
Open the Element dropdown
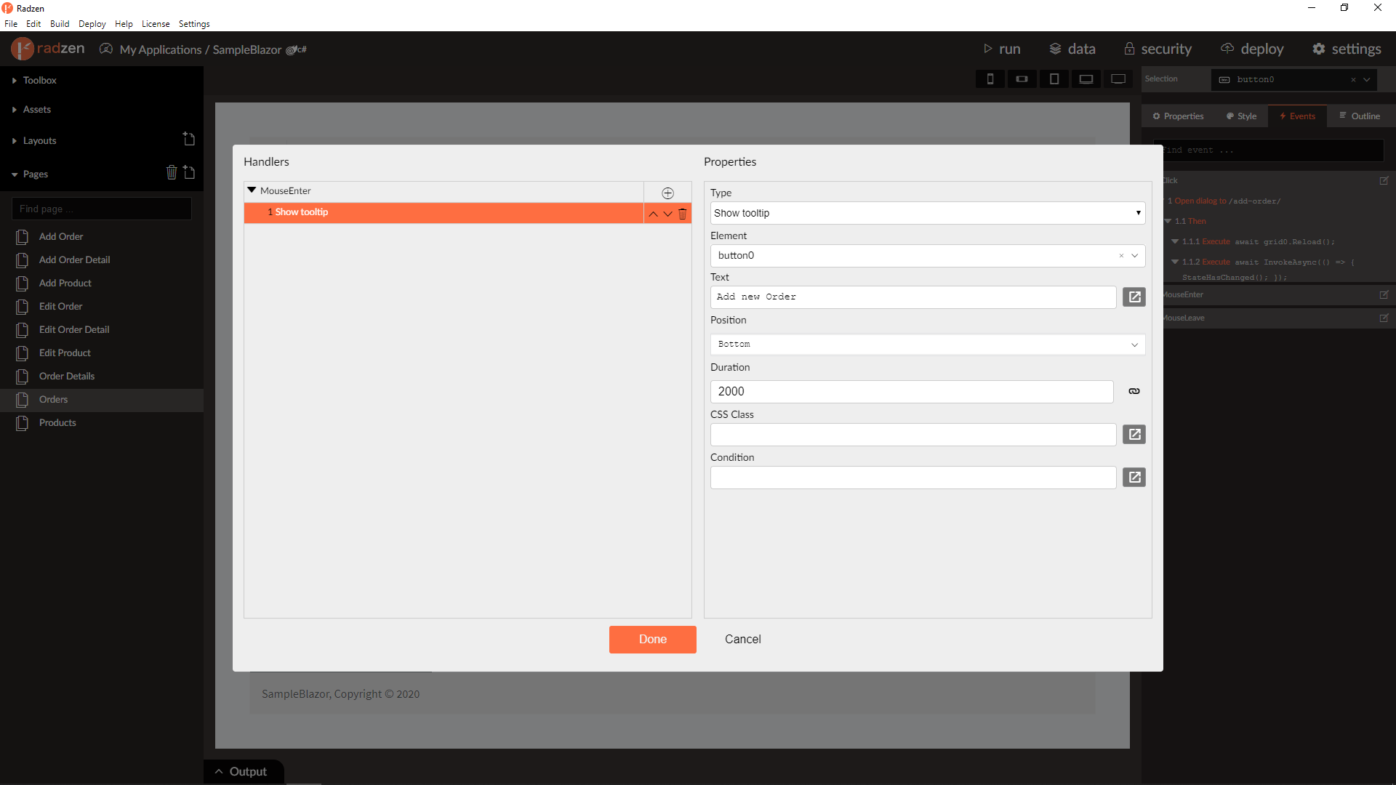[x=1134, y=256]
